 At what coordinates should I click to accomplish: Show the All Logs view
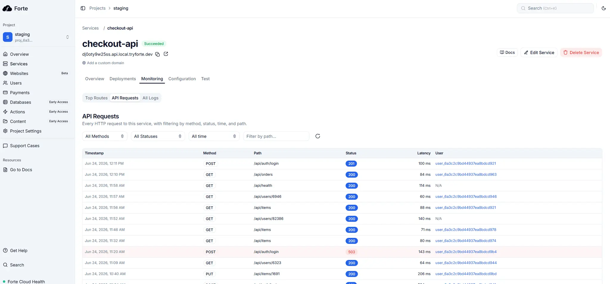[150, 98]
